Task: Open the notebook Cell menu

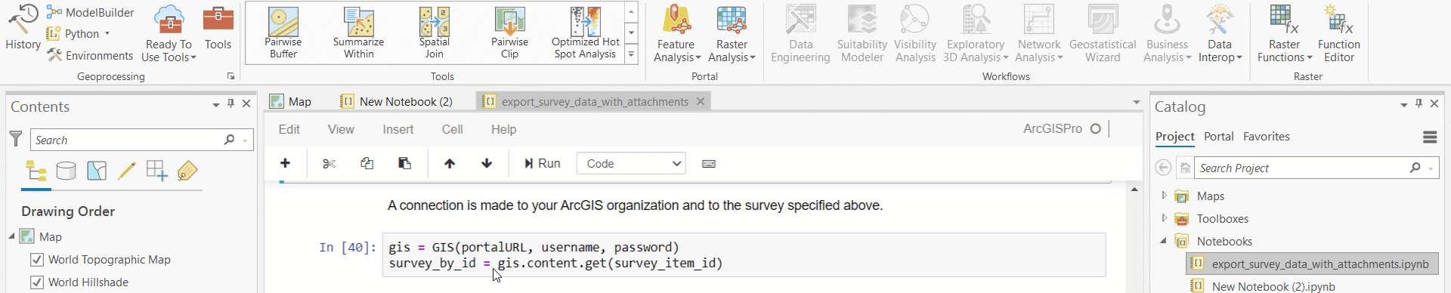Action: click(453, 129)
